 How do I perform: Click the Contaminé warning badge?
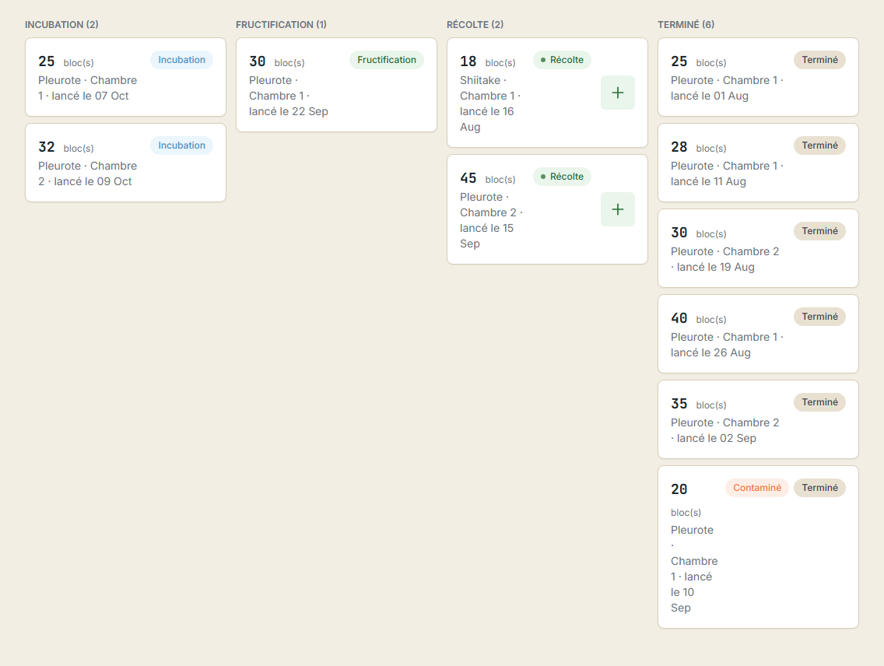tap(757, 488)
